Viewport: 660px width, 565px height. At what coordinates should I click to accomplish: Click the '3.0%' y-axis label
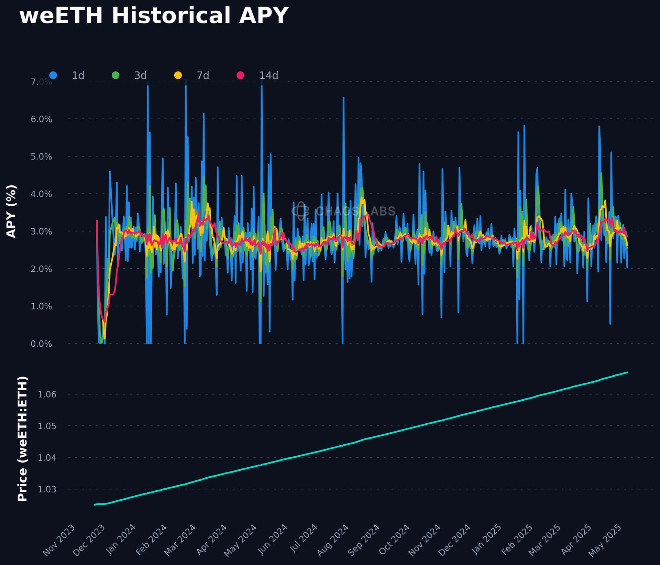tap(42, 231)
